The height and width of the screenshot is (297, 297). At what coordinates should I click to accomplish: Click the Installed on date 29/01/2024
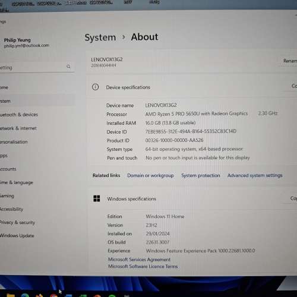click(x=158, y=233)
